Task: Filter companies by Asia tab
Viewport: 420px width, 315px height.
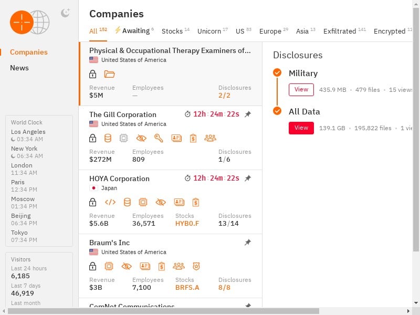Action: click(306, 31)
